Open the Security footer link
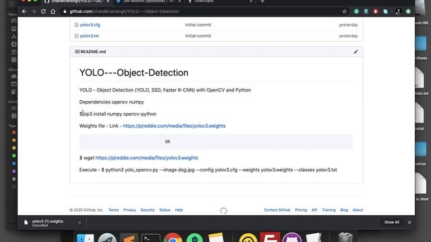 coord(147,210)
